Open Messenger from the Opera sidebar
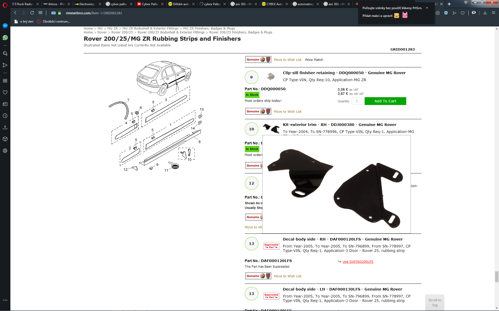The image size is (499, 311). tap(5, 26)
